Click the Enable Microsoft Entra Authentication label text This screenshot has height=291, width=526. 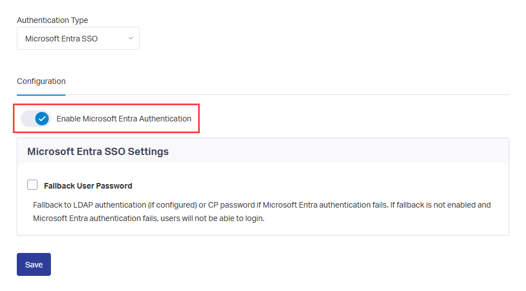coord(124,119)
